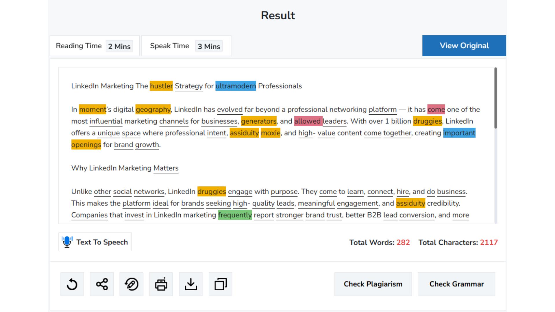
Task: Click the underlined word 'Matters' in the heading
Action: (x=166, y=168)
